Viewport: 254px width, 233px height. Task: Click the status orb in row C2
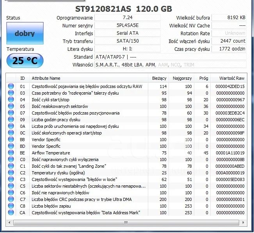tap(11, 172)
